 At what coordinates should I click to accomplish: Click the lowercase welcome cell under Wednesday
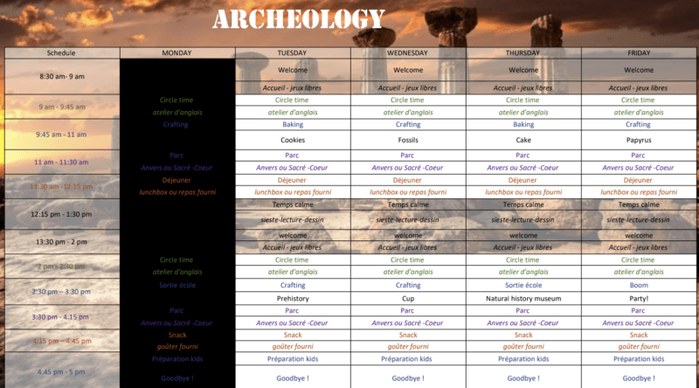(x=408, y=235)
